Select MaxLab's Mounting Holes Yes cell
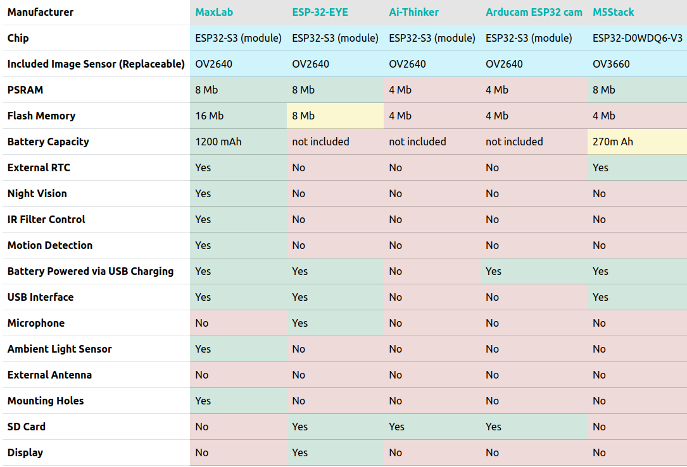 tap(238, 401)
